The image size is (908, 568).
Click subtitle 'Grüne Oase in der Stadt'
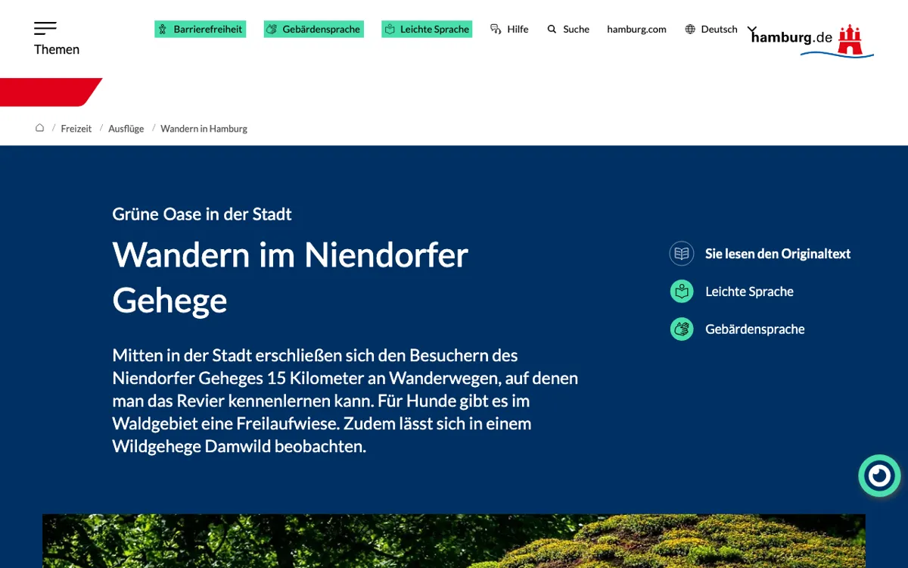pos(202,214)
